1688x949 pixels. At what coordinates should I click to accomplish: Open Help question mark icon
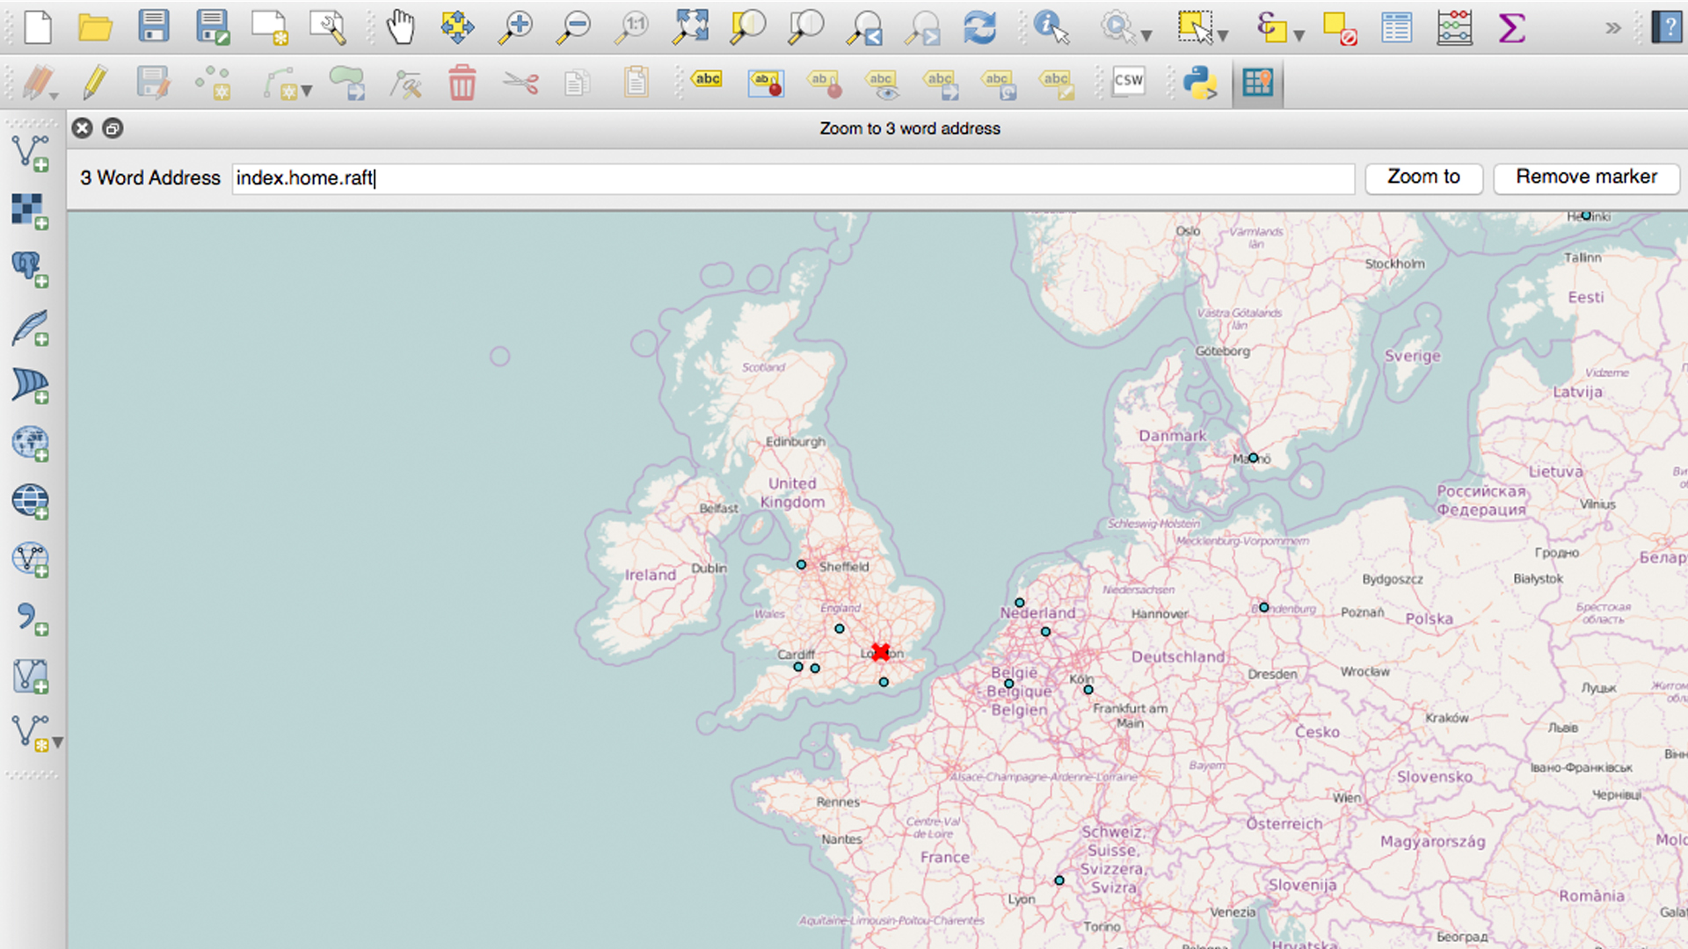point(1668,27)
